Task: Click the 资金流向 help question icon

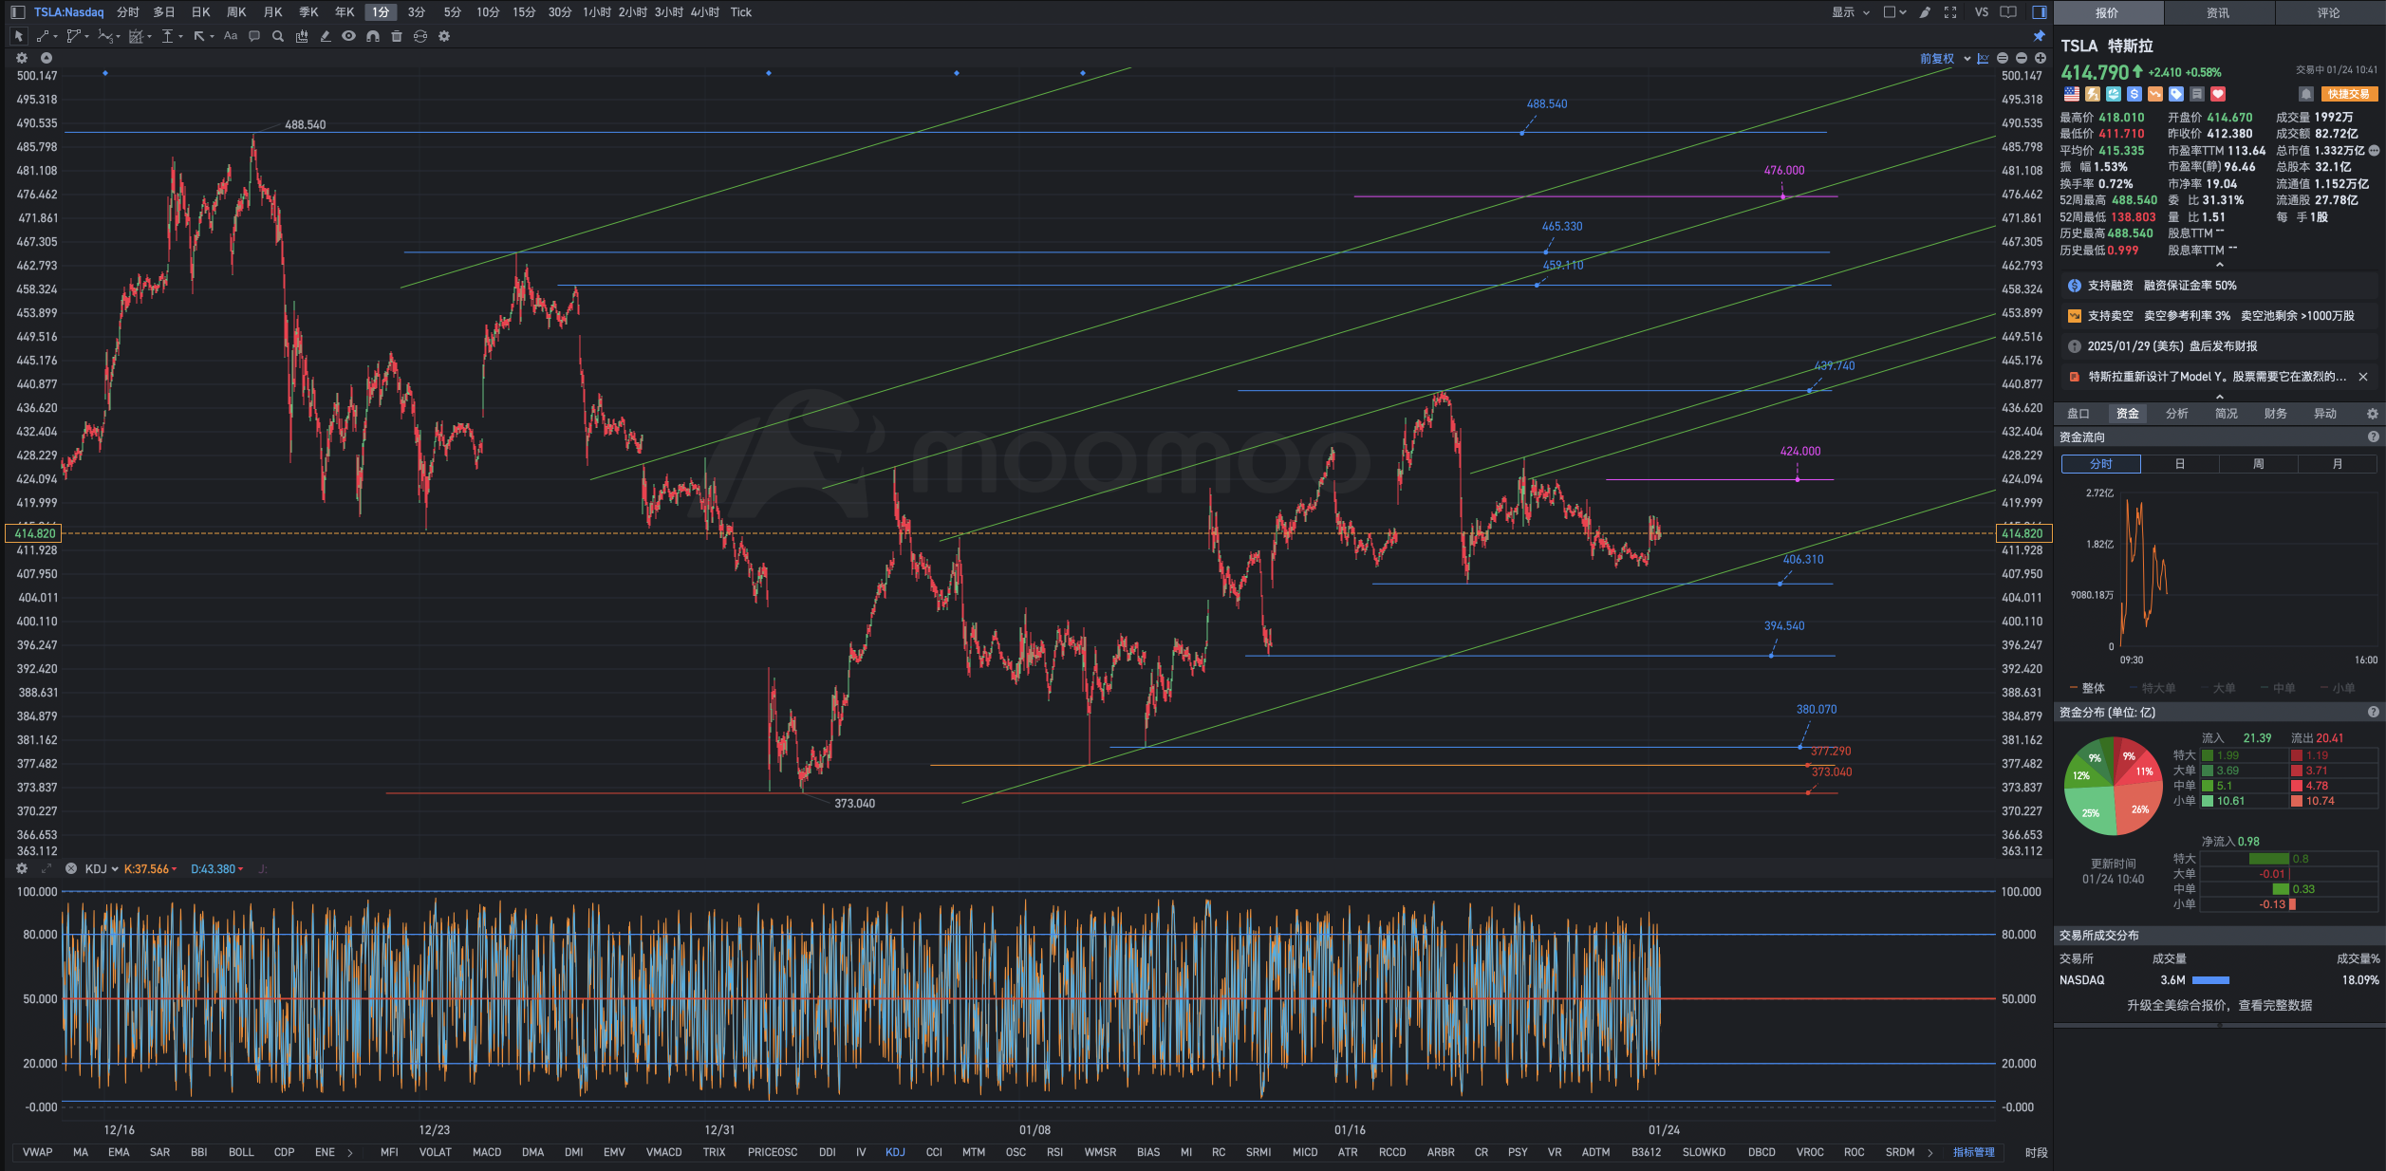Action: coord(2374,437)
